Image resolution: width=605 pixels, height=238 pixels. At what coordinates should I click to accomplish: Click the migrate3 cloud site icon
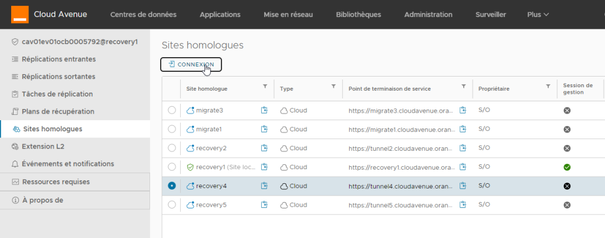[190, 110]
